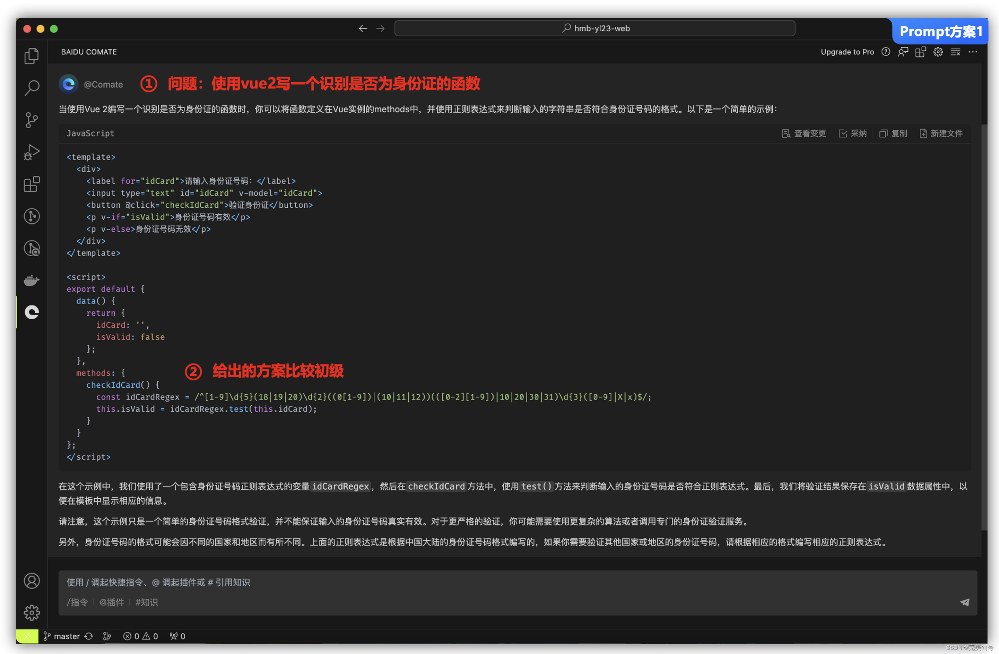Open the Accounts icon in activity bar
The width and height of the screenshot is (999, 654).
[32, 581]
